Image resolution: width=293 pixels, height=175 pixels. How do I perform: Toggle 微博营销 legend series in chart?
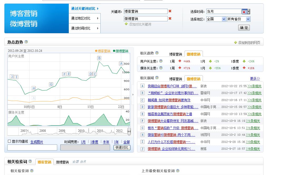[121, 51]
